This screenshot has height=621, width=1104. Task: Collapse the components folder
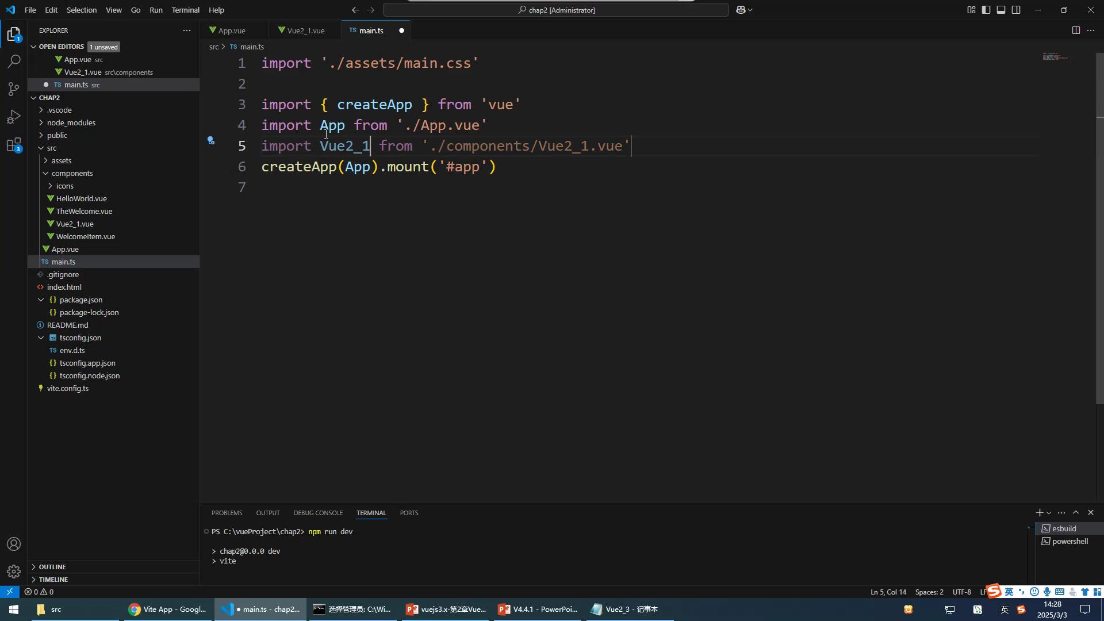point(72,173)
